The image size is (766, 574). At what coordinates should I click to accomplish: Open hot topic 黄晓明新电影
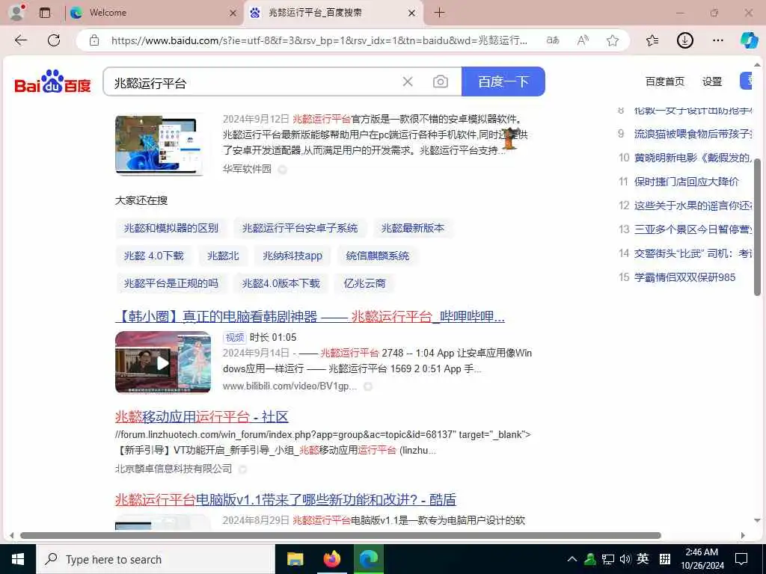[x=693, y=158]
